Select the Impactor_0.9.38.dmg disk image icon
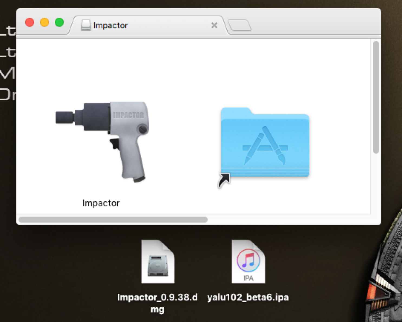This screenshot has height=322, width=402. [158, 261]
